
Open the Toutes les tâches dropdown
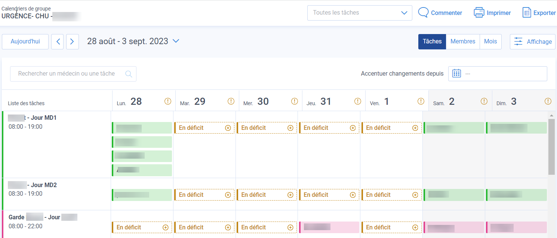pyautogui.click(x=360, y=13)
